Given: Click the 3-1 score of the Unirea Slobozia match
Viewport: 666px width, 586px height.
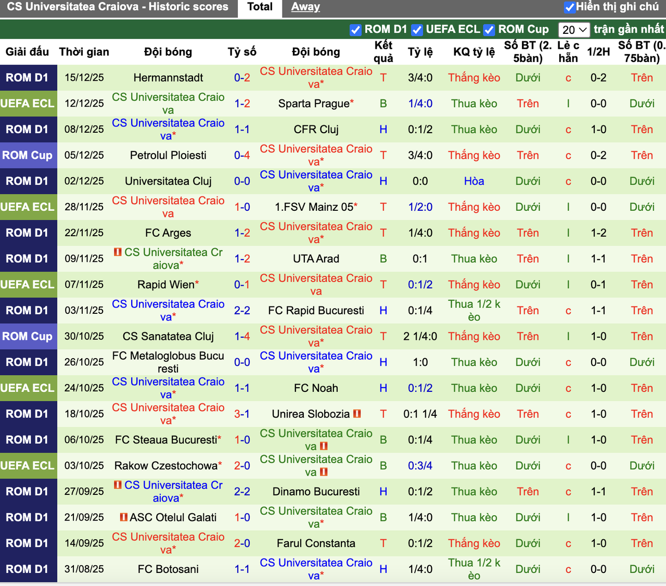Looking at the screenshot, I should pyautogui.click(x=242, y=414).
